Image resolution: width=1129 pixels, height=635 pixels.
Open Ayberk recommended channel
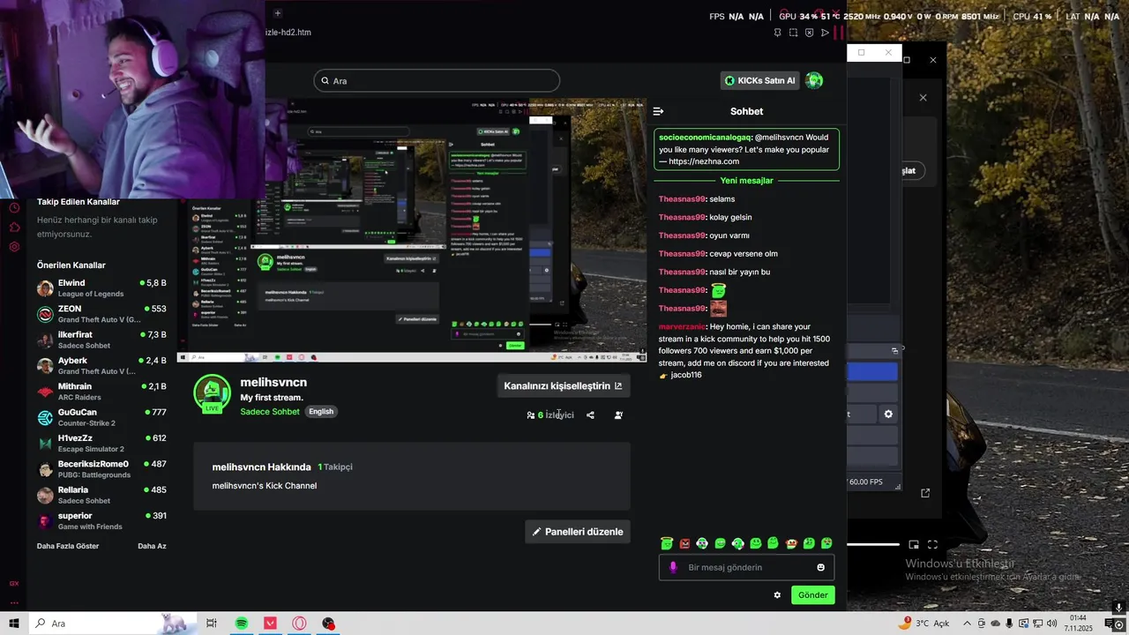click(x=101, y=365)
